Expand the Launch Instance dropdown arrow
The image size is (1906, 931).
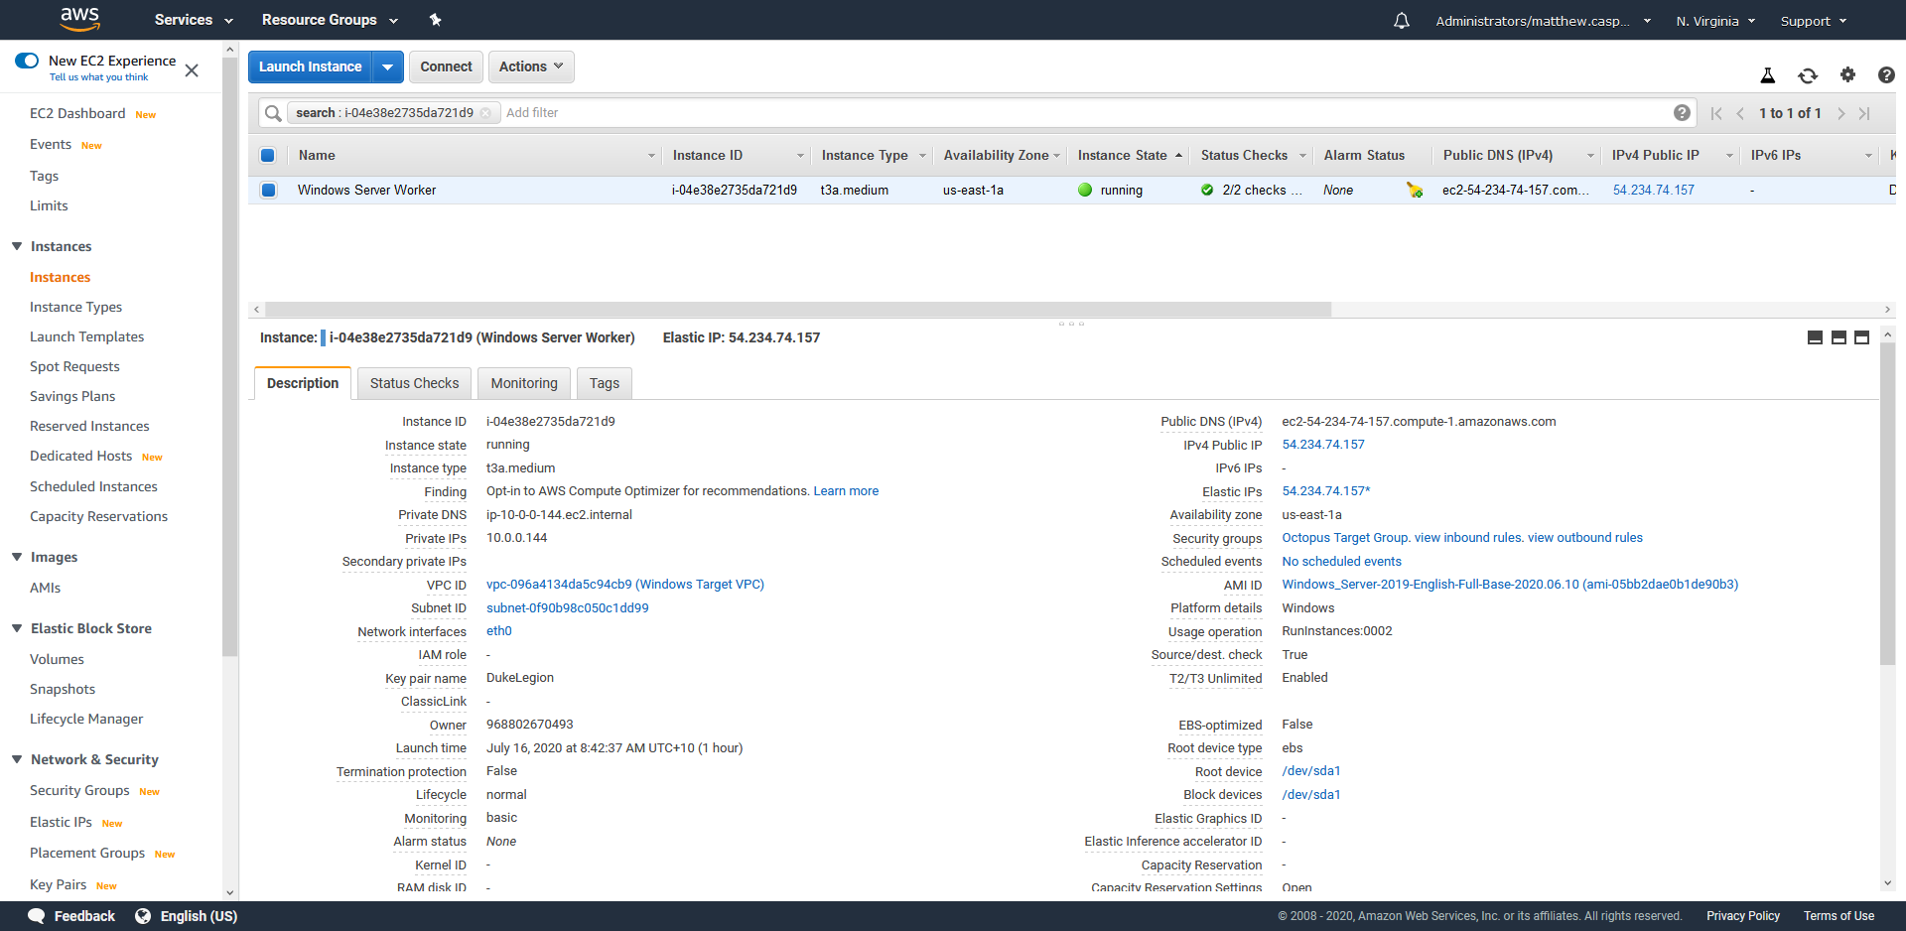coord(387,66)
